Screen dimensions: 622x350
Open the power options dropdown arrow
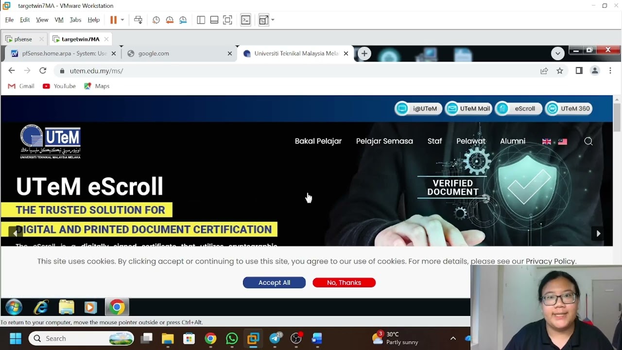click(122, 20)
